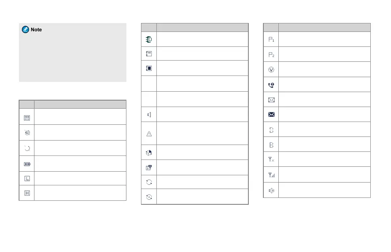Screen dimensions: 391x252
Task: Click the blue Note pencil icon
Action: (26, 29)
